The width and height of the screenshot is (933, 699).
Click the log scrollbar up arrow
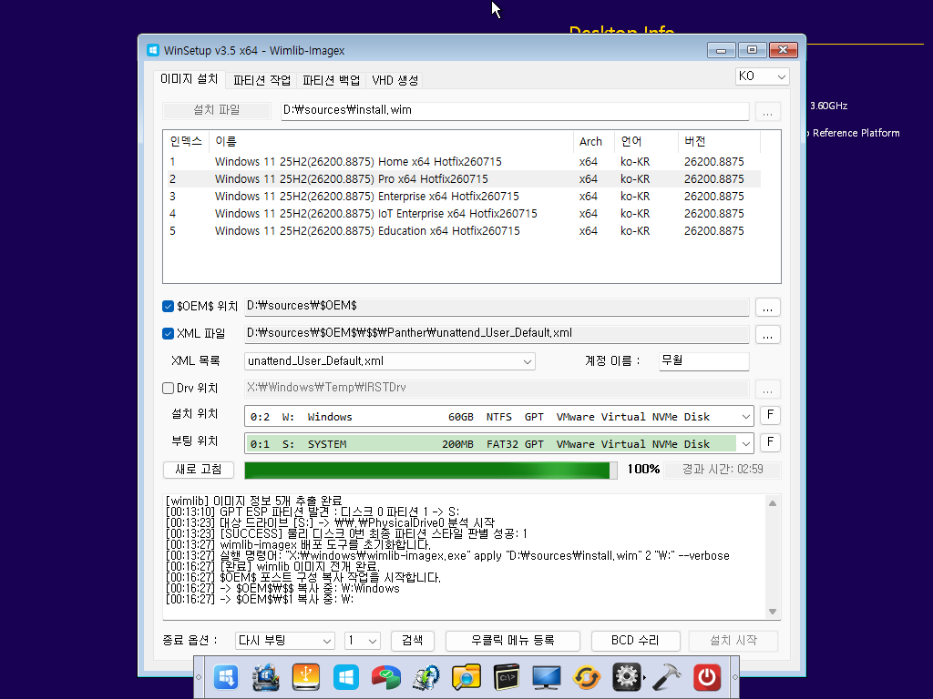(x=773, y=503)
